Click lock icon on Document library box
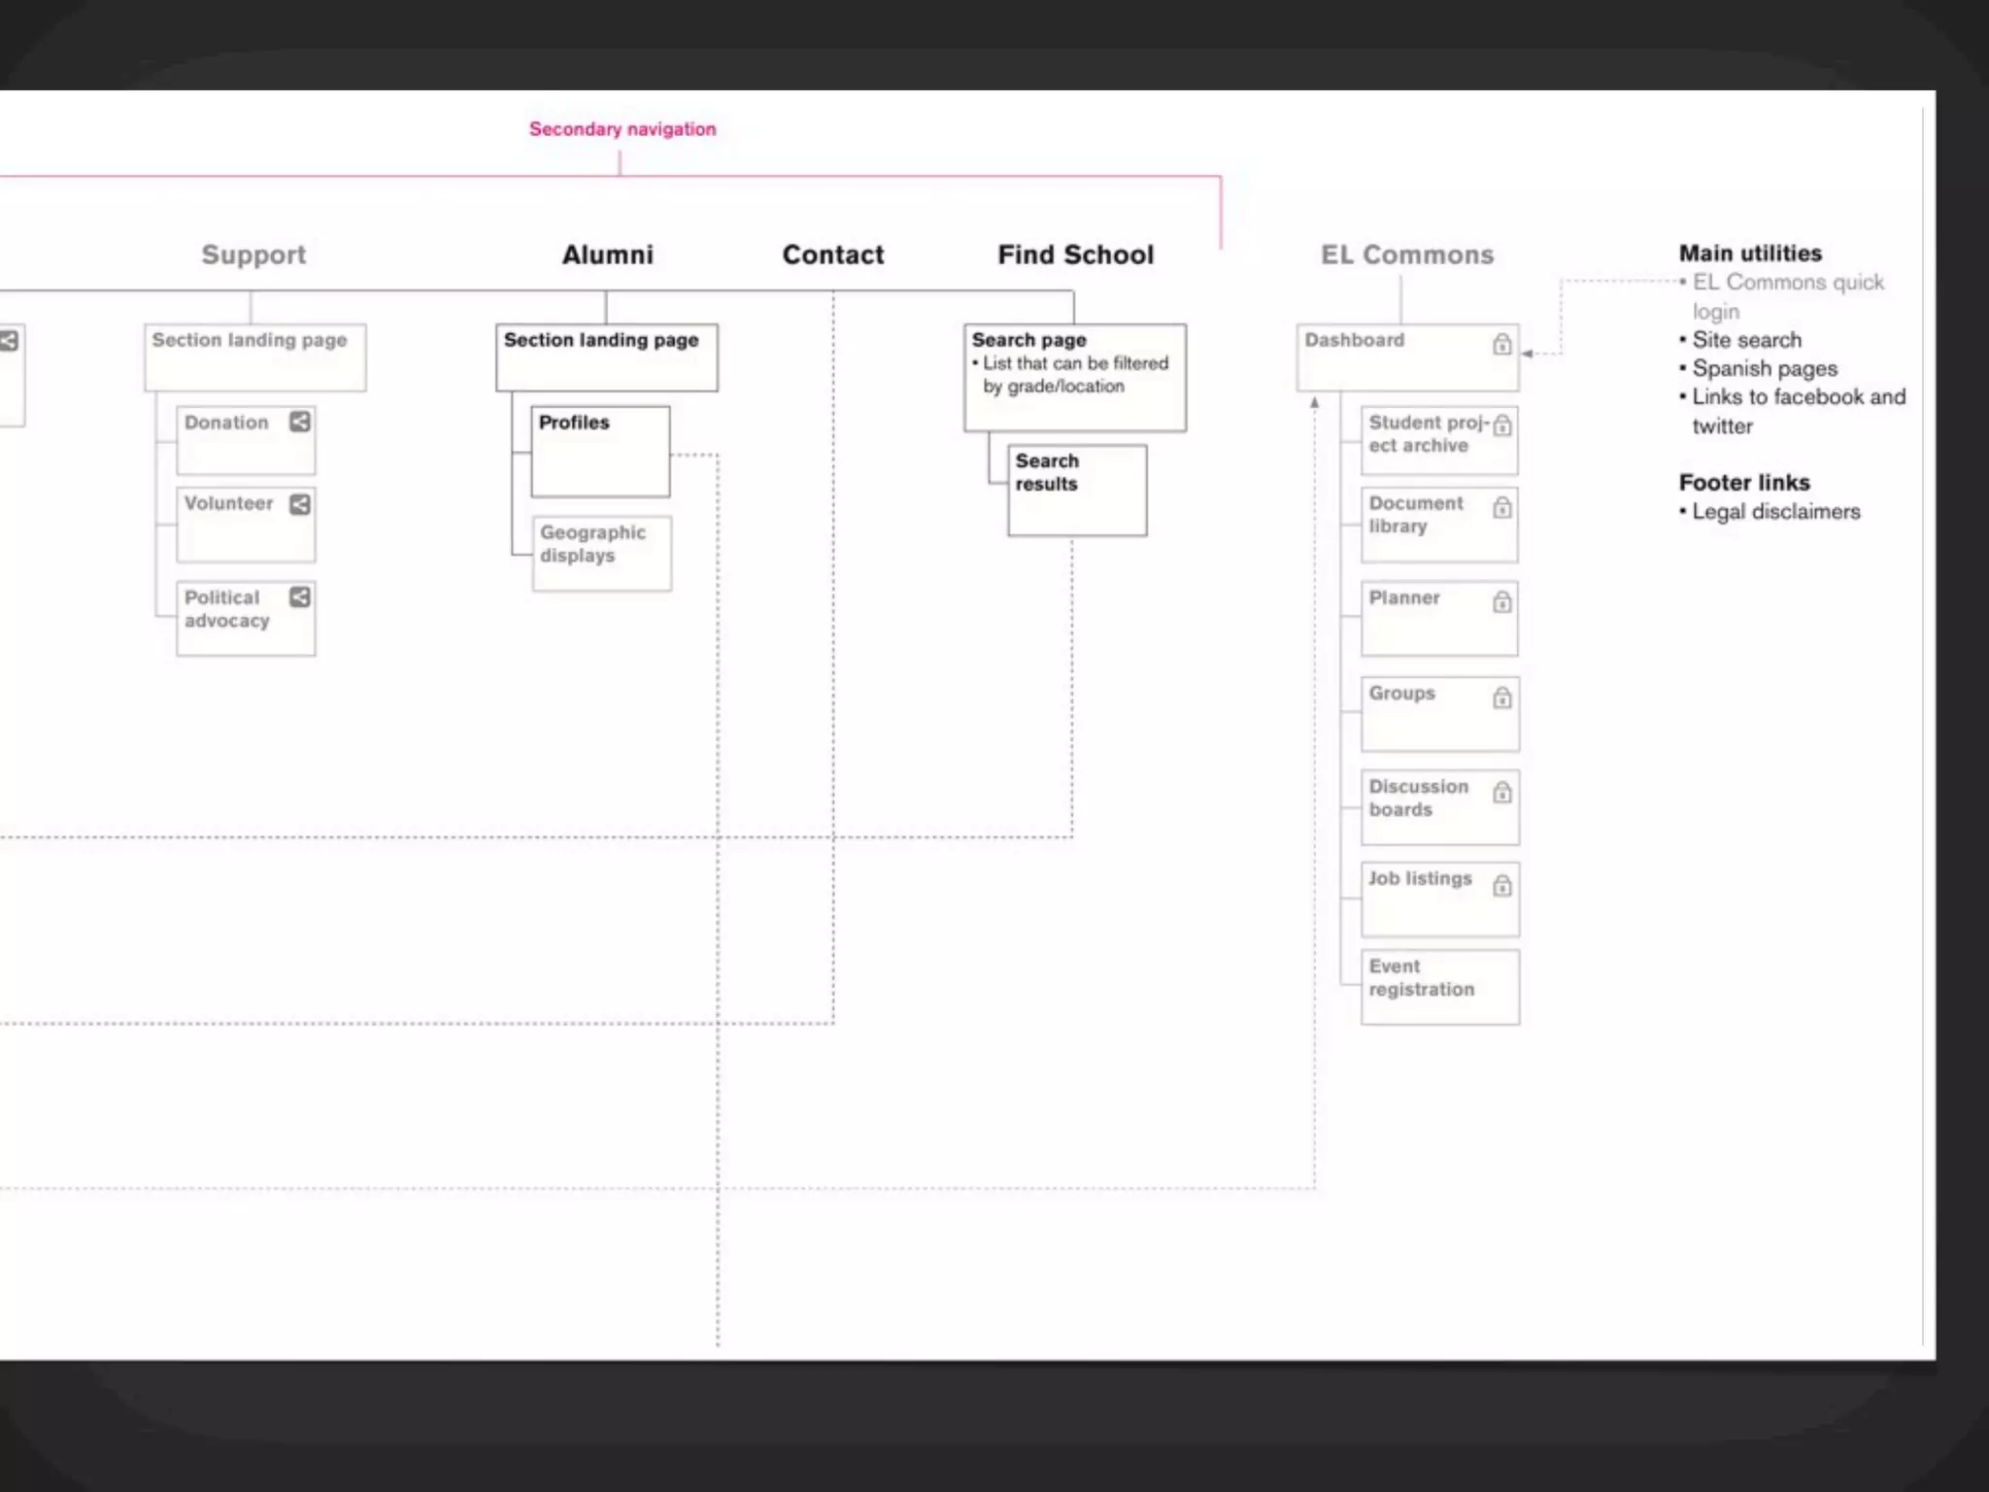The height and width of the screenshot is (1492, 1989). pyautogui.click(x=1502, y=507)
